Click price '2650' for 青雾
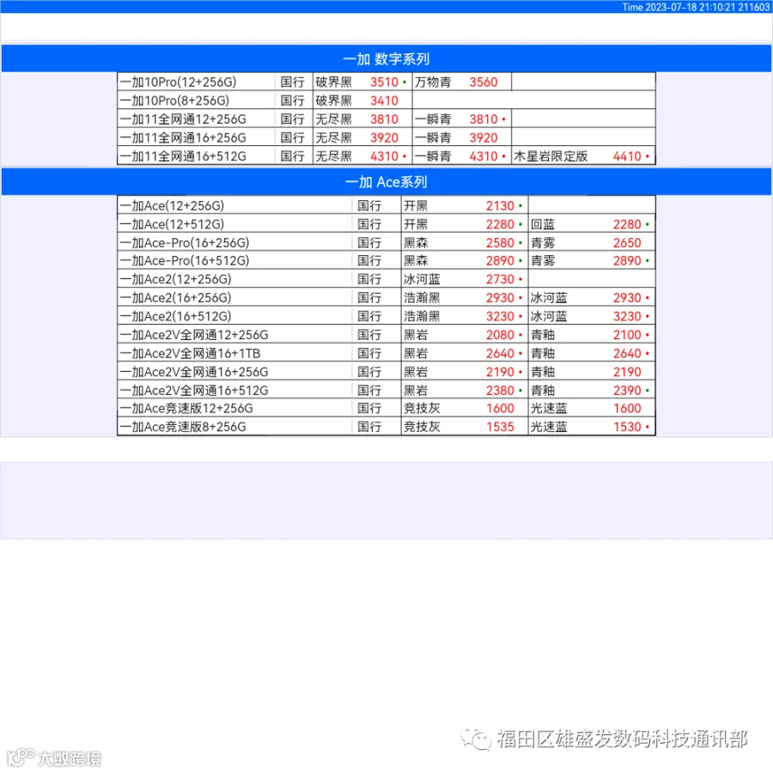This screenshot has width=773, height=773. point(627,242)
